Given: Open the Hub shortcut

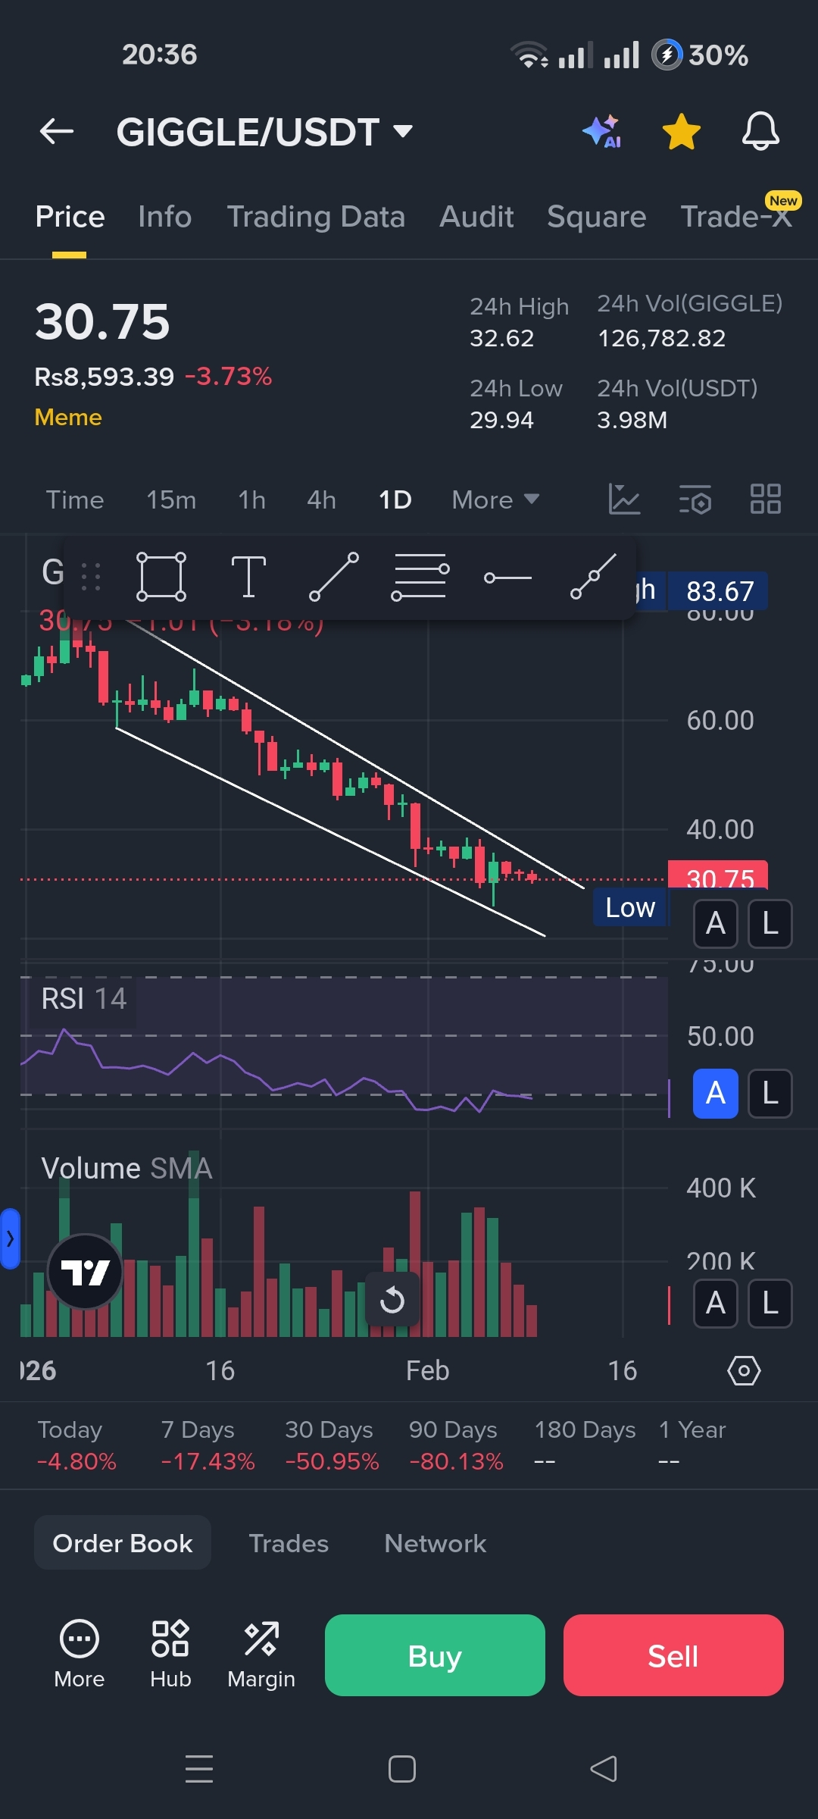Looking at the screenshot, I should pos(170,1655).
